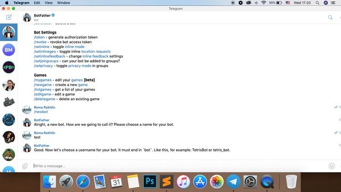
Task: Open QuickTime Player from the dock
Action: click(x=267, y=181)
